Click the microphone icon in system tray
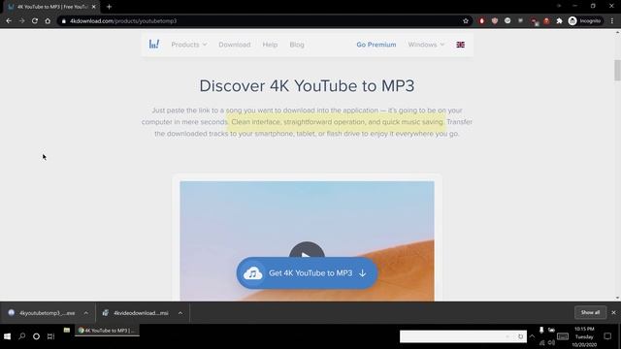 tap(541, 330)
